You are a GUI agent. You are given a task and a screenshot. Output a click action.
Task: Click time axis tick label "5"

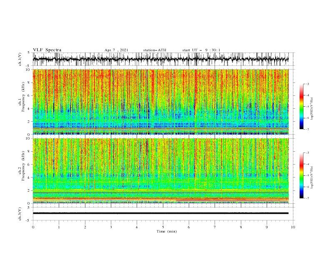click(163, 227)
